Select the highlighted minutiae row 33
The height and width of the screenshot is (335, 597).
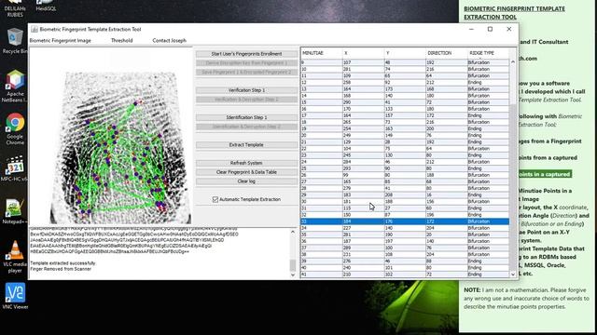(405, 221)
